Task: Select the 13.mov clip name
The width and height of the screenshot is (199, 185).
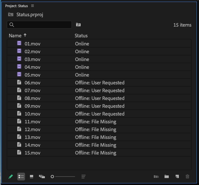Action: (x=33, y=137)
